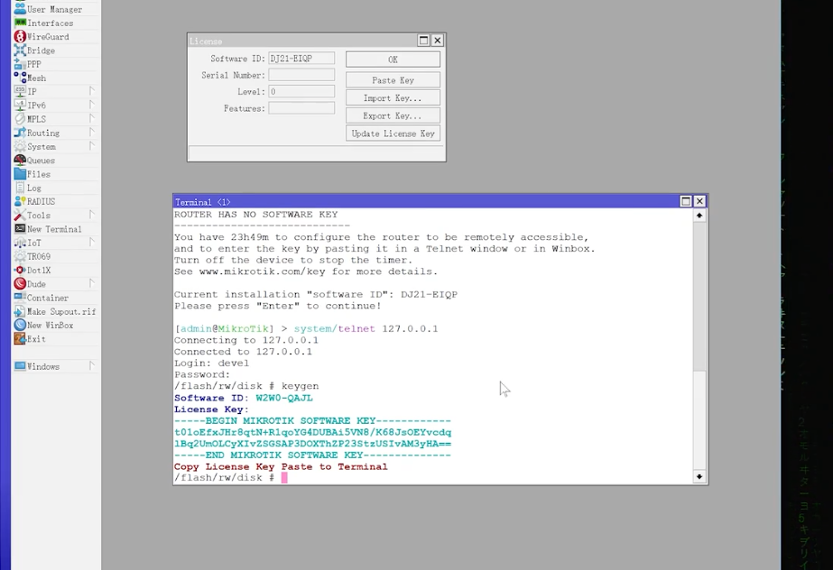Select the Bridge icon
Image resolution: width=833 pixels, height=570 pixels.
(20, 51)
